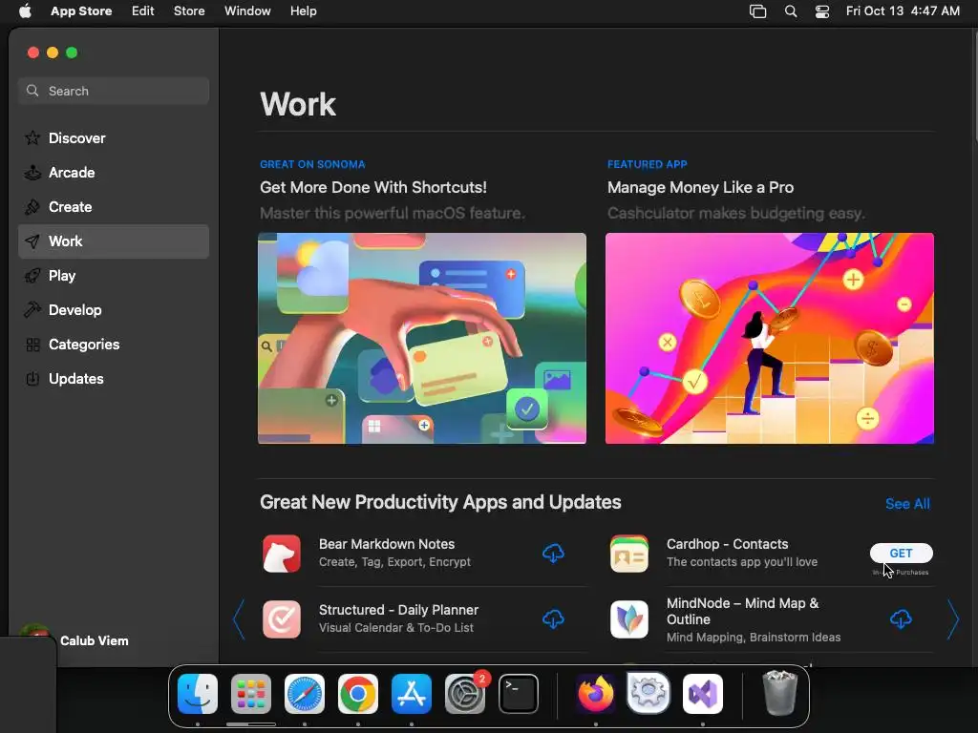Open MindNode app icon
The height and width of the screenshot is (733, 978).
coord(628,618)
